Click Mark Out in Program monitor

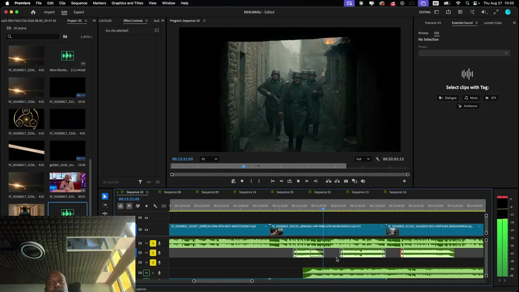(x=259, y=181)
